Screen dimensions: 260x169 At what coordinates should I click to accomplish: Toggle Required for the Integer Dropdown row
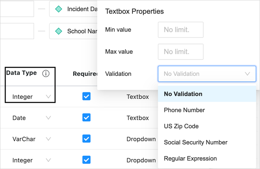(86, 159)
